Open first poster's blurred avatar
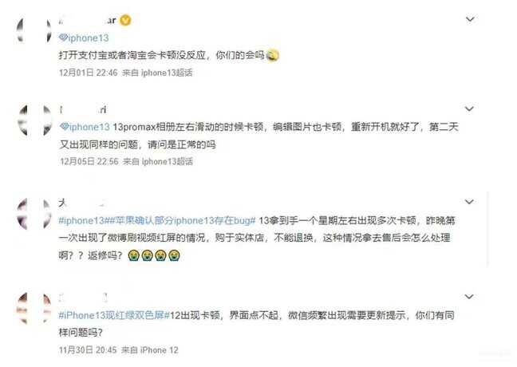Screen dimensions: 517x367 [x=34, y=30]
